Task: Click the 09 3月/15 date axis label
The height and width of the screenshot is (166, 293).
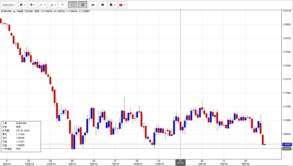Action: coord(72,163)
